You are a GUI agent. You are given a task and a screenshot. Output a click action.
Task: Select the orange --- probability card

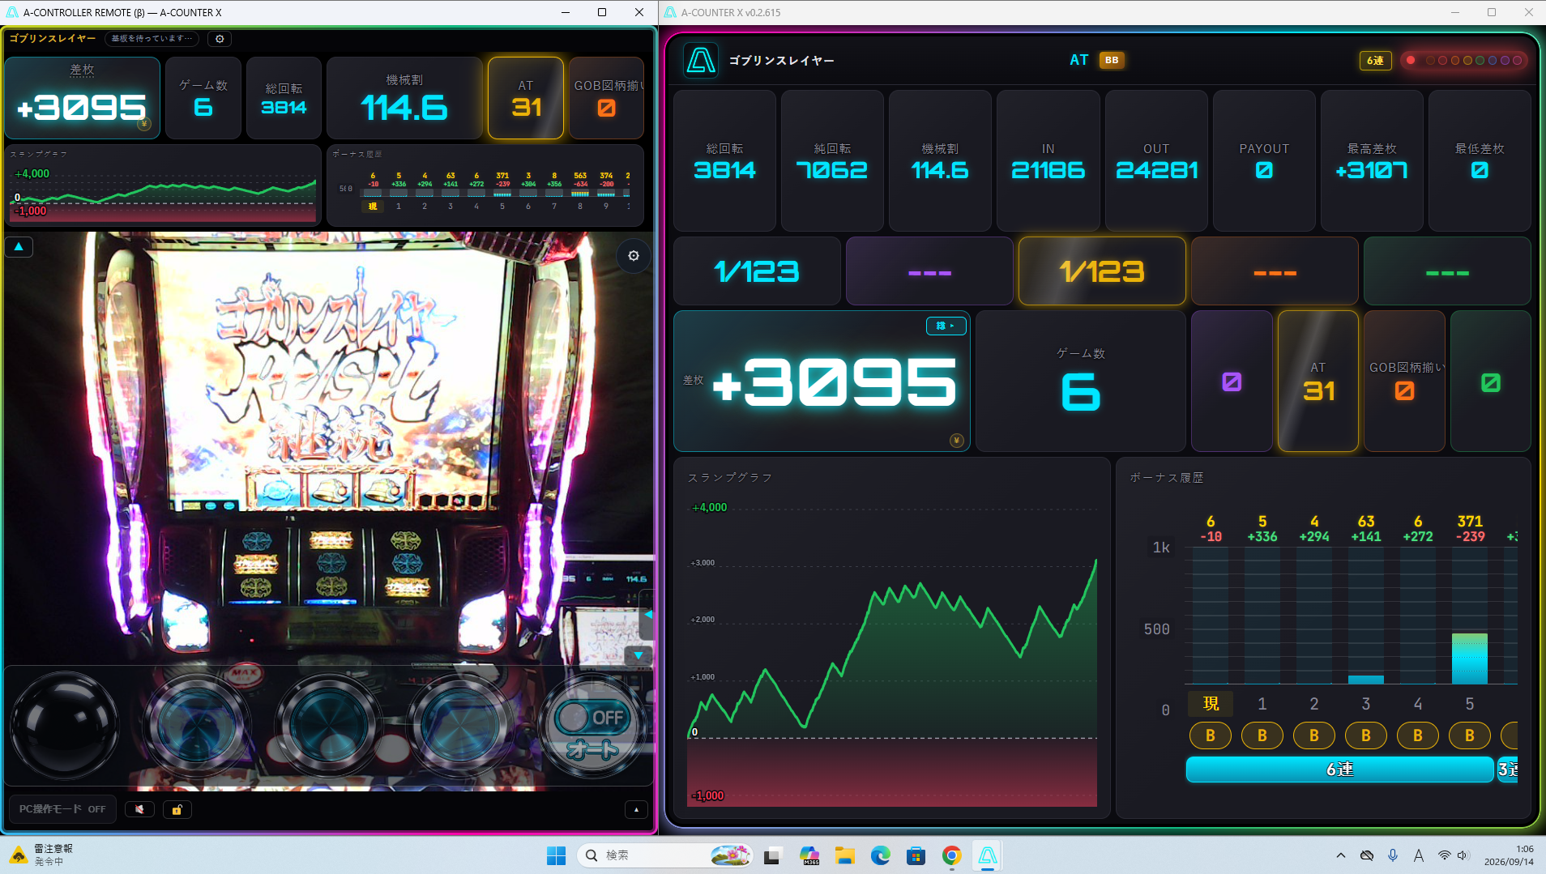pos(1275,271)
